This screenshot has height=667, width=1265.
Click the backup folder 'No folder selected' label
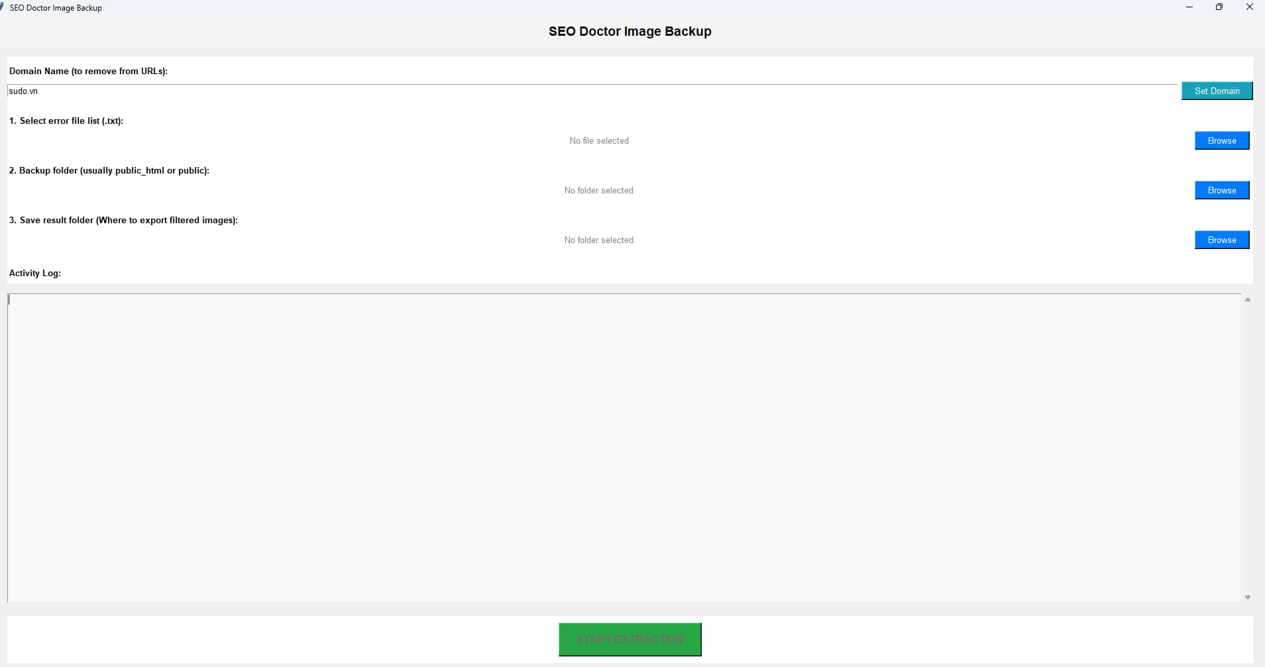coord(598,190)
